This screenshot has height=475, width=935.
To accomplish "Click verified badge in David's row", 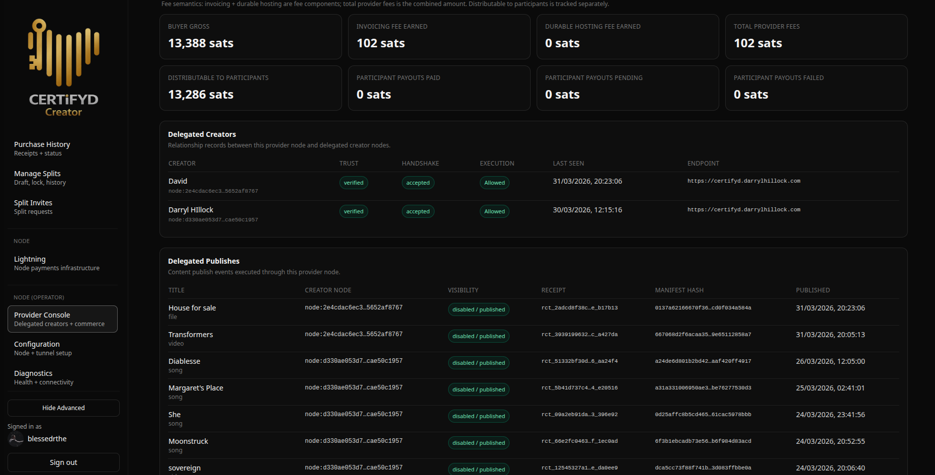I will 354,183.
